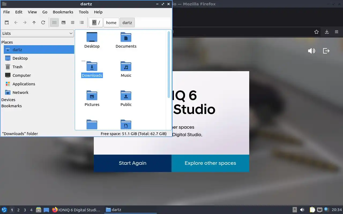Image resolution: width=343 pixels, height=214 pixels.
Task: Open the File menu
Action: [6, 12]
